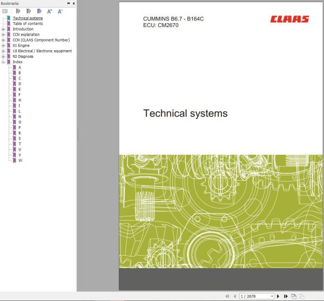
Task: Open Index letter A bookmark
Action: 19,67
